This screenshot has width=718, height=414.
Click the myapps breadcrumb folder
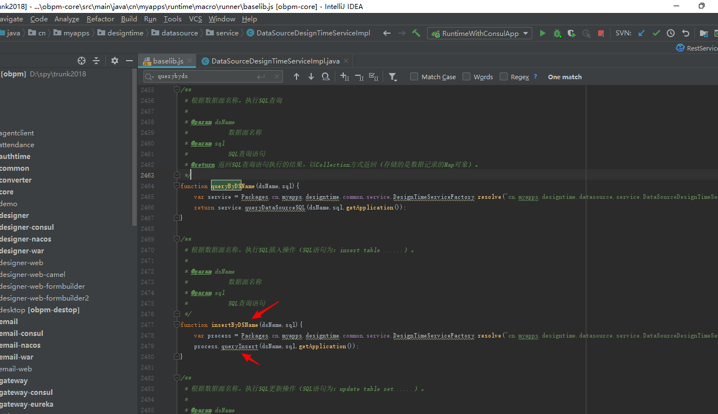tap(71, 33)
